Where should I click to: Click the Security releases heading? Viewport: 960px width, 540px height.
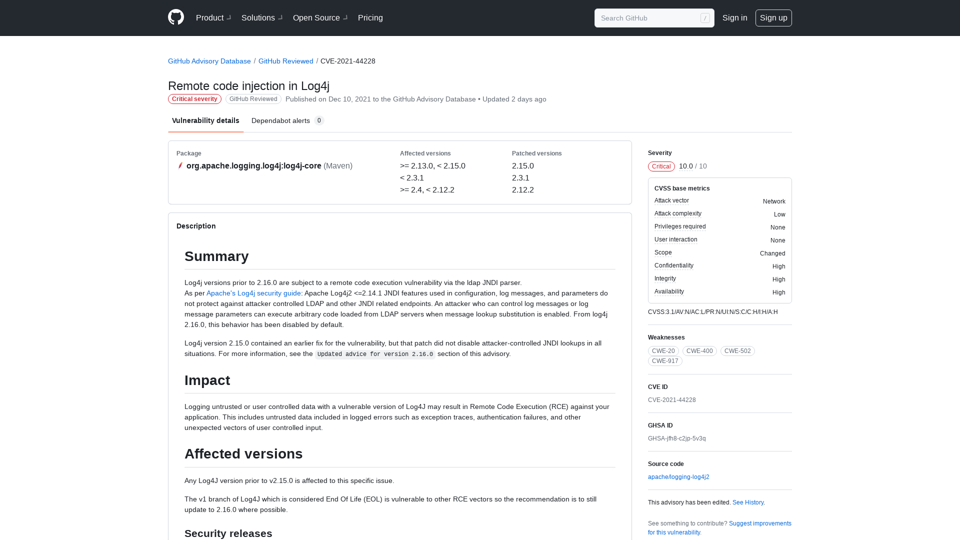[228, 533]
